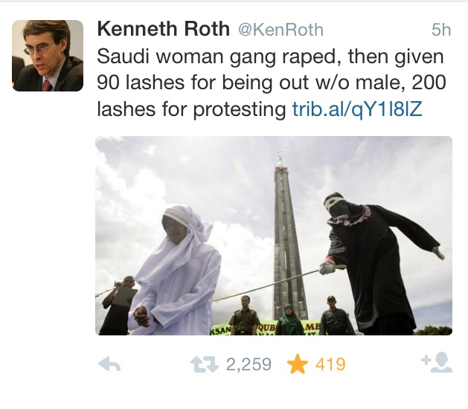Click the display name Kenneth Roth
The image size is (468, 409).
point(164,29)
